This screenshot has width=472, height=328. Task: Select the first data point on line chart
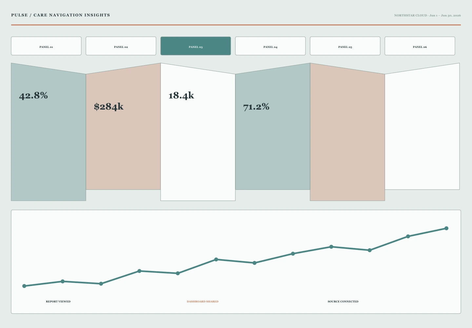coord(24,286)
